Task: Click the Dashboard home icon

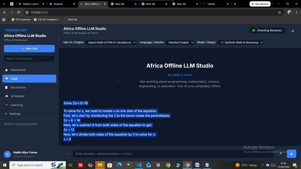Action: [6, 70]
